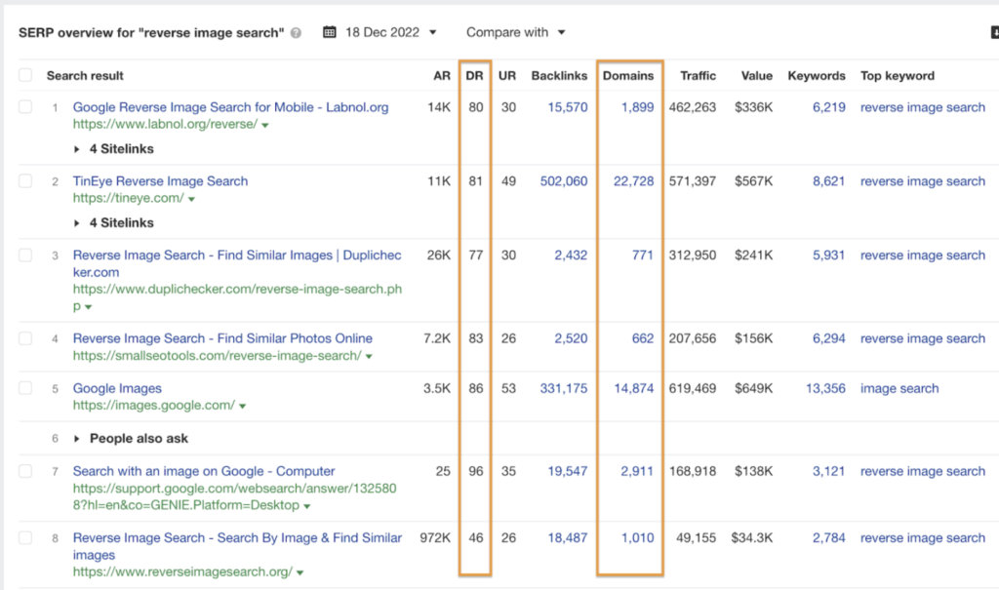999x590 pixels.
Task: Click the 619,469 traffic value
Action: 693,388
